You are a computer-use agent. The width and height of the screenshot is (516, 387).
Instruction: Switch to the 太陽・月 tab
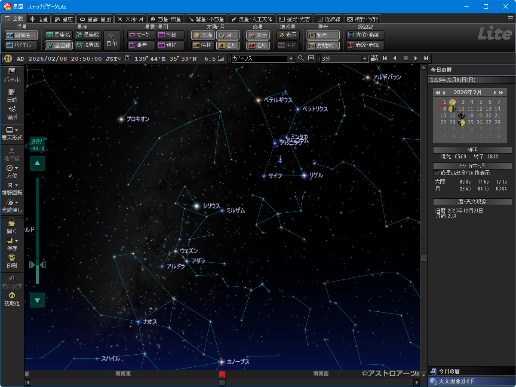click(130, 19)
